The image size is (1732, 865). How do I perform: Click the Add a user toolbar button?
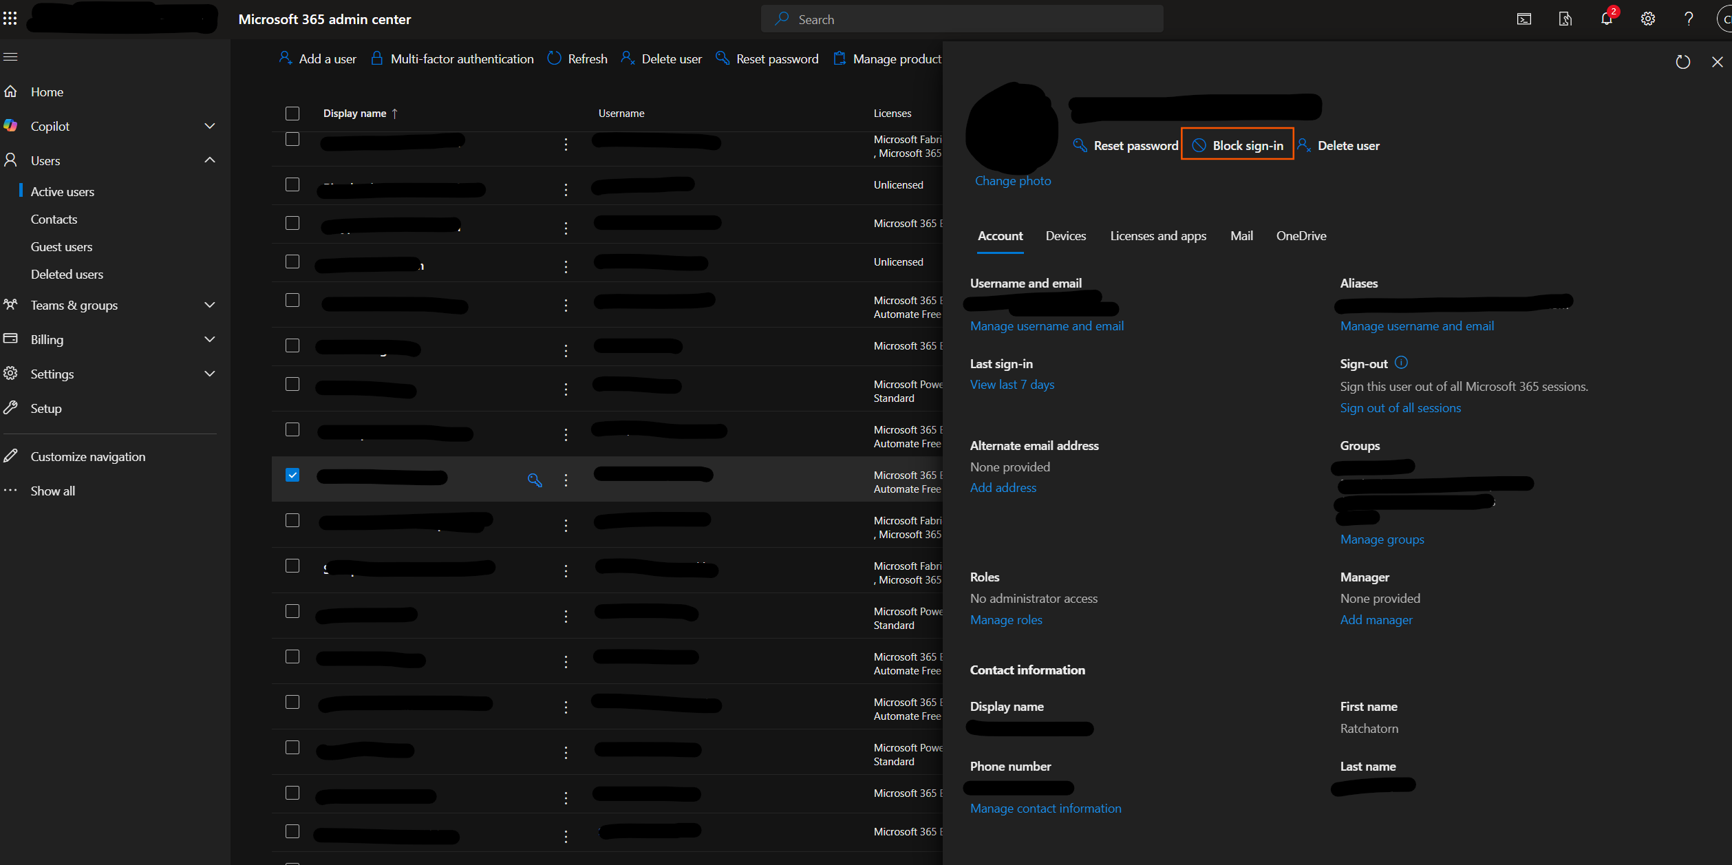point(317,58)
